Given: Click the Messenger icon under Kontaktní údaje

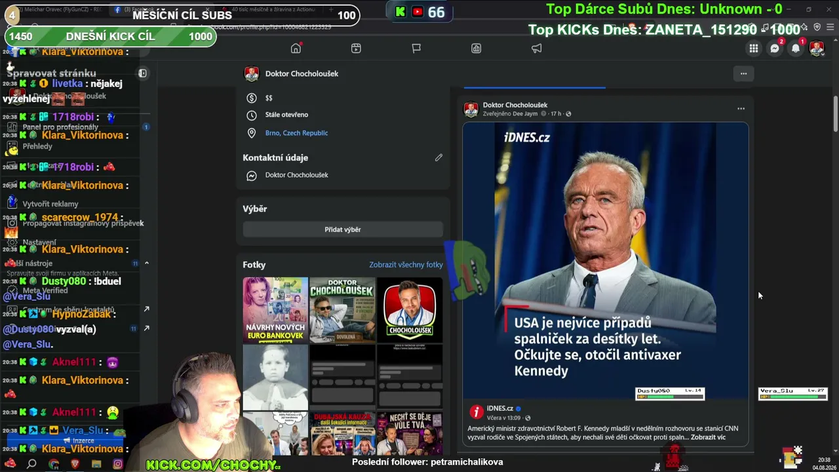Looking at the screenshot, I should point(251,176).
